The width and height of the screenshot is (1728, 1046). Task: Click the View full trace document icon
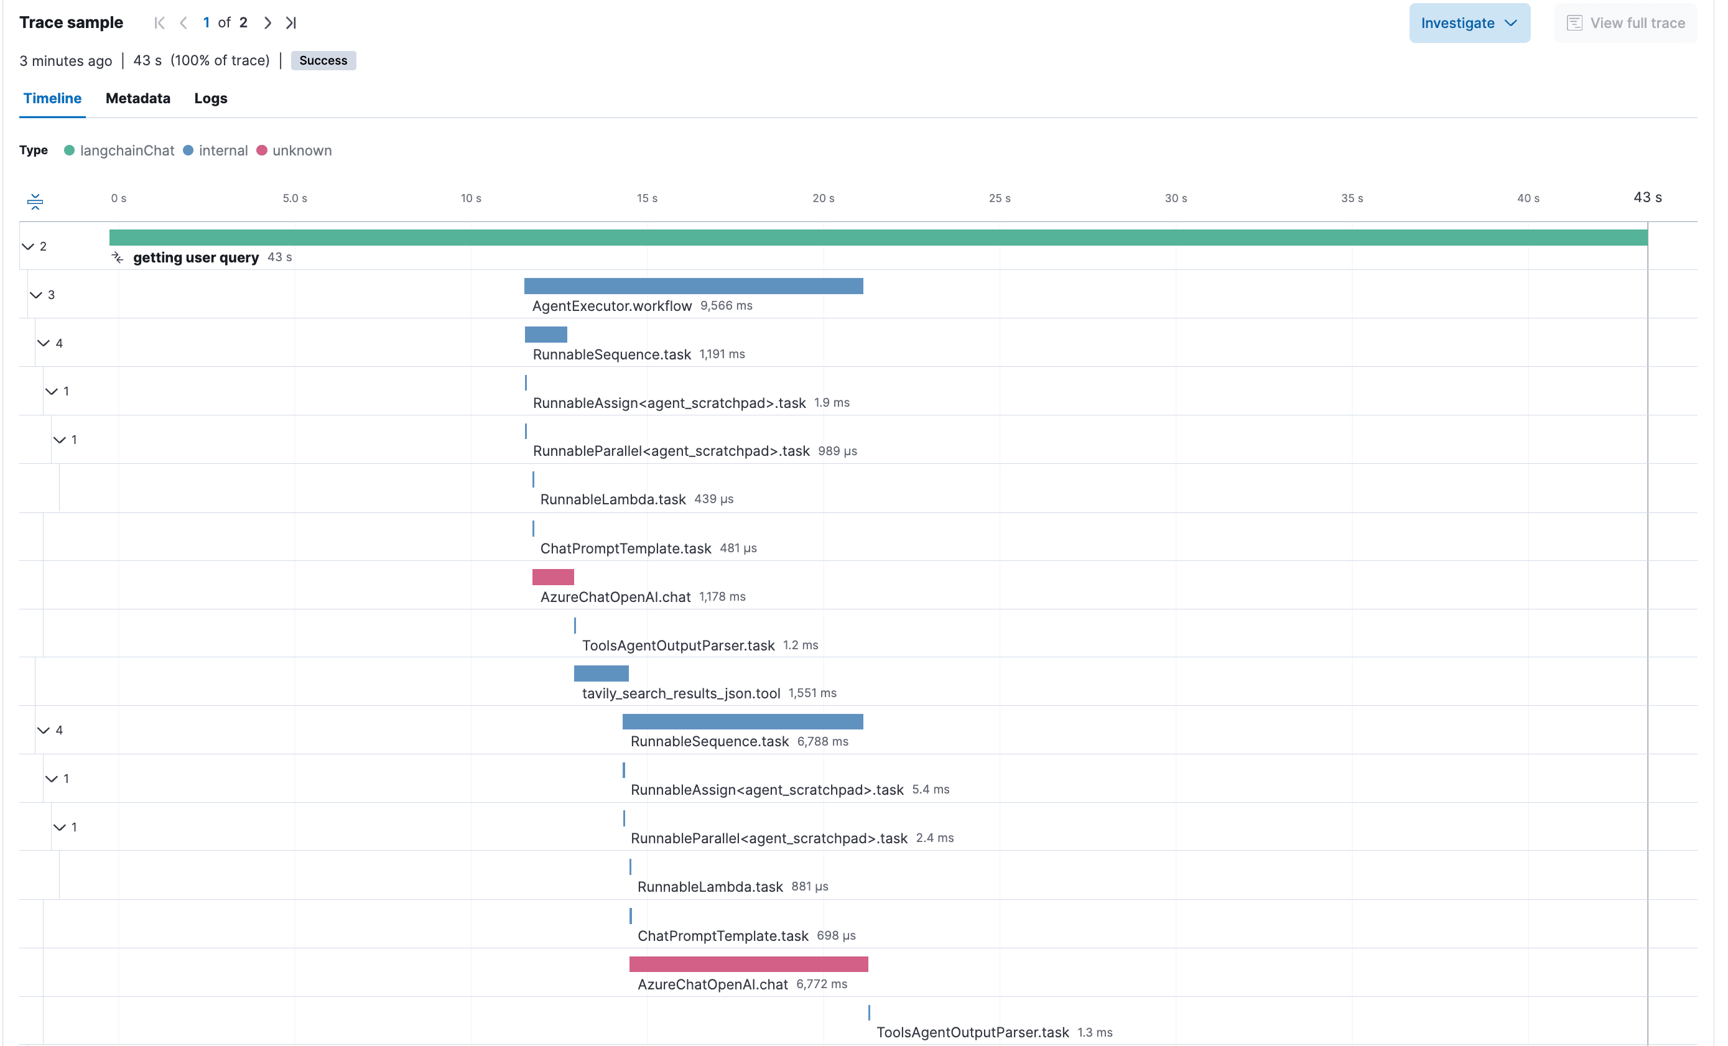tap(1574, 22)
